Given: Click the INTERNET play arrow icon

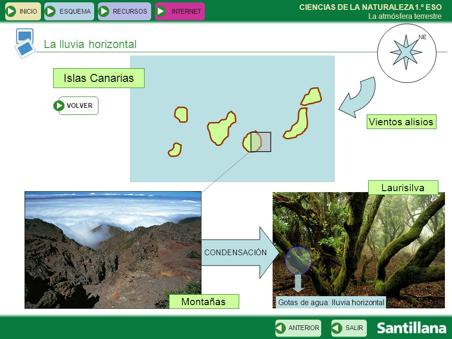Looking at the screenshot, I should 161,11.
